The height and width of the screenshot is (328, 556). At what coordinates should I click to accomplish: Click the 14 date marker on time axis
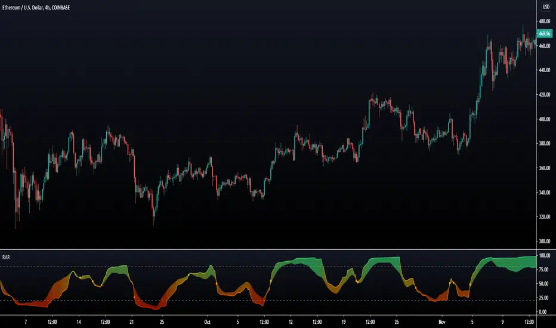[78, 321]
